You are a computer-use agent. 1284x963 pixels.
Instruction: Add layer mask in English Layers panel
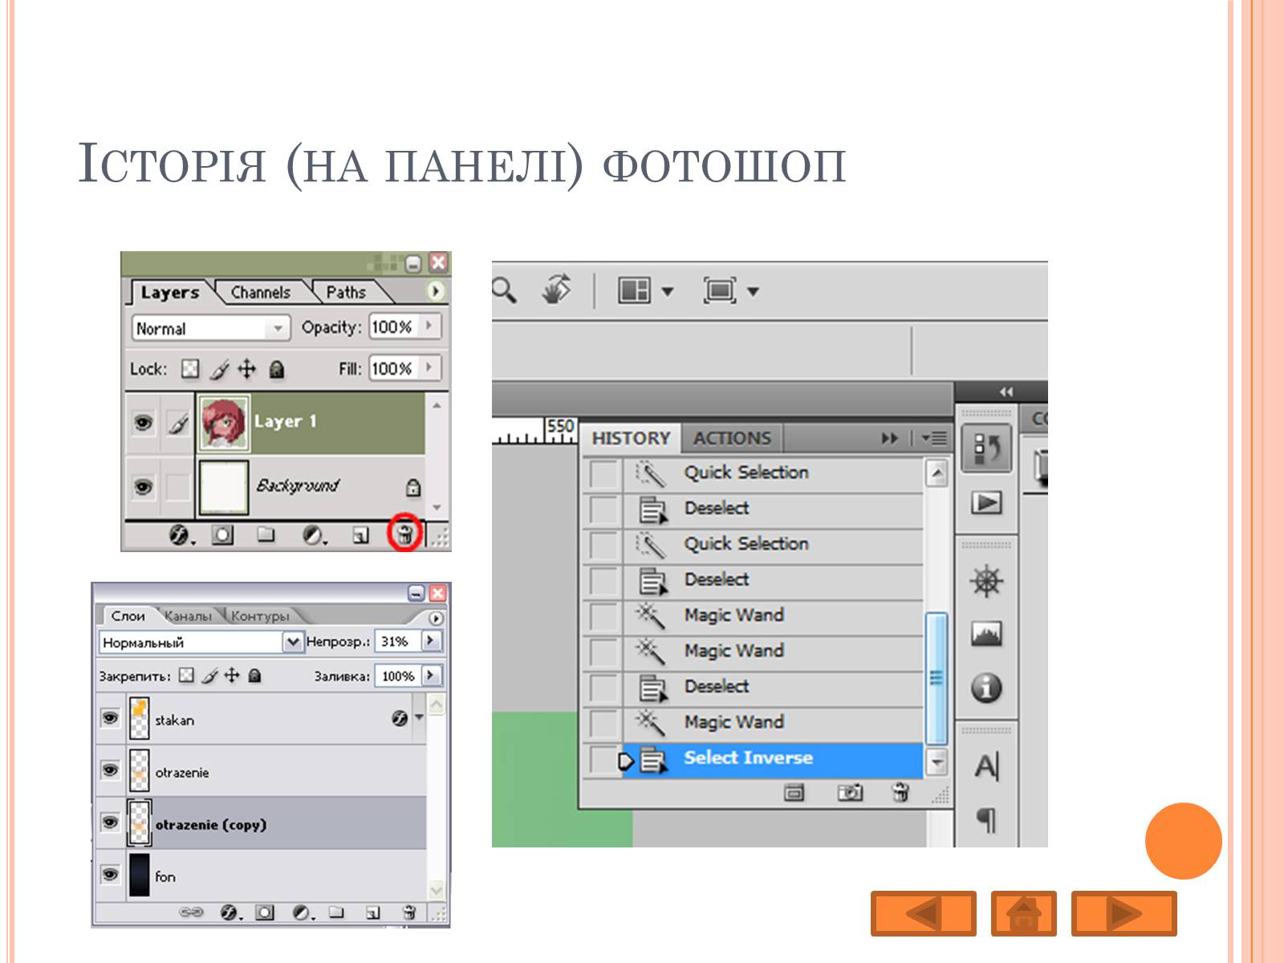222,535
